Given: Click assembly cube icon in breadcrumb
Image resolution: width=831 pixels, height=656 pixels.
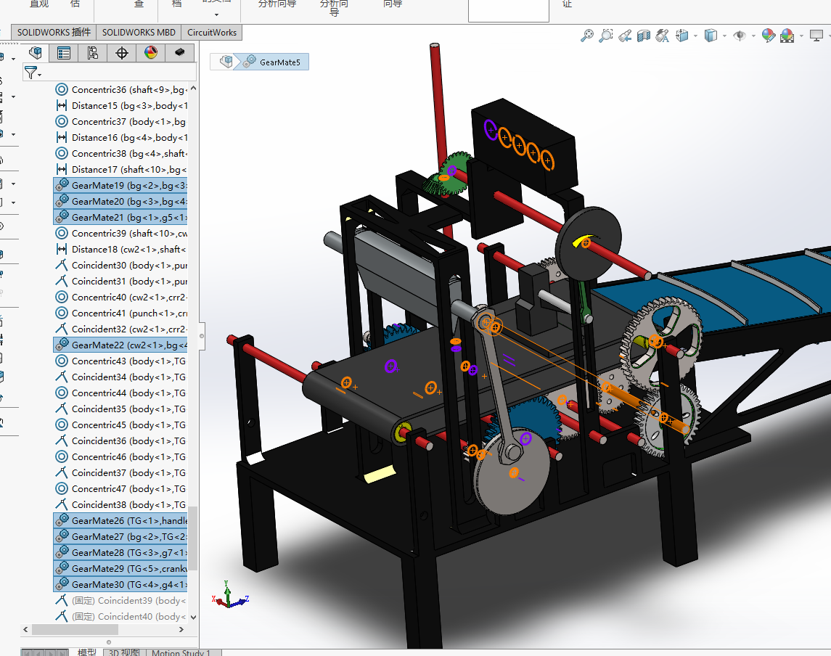Looking at the screenshot, I should click(226, 62).
